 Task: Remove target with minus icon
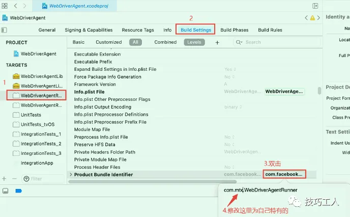pos(15,179)
